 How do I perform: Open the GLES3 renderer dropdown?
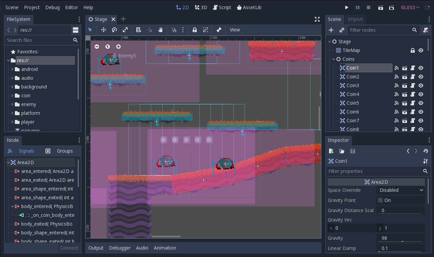pyautogui.click(x=409, y=7)
